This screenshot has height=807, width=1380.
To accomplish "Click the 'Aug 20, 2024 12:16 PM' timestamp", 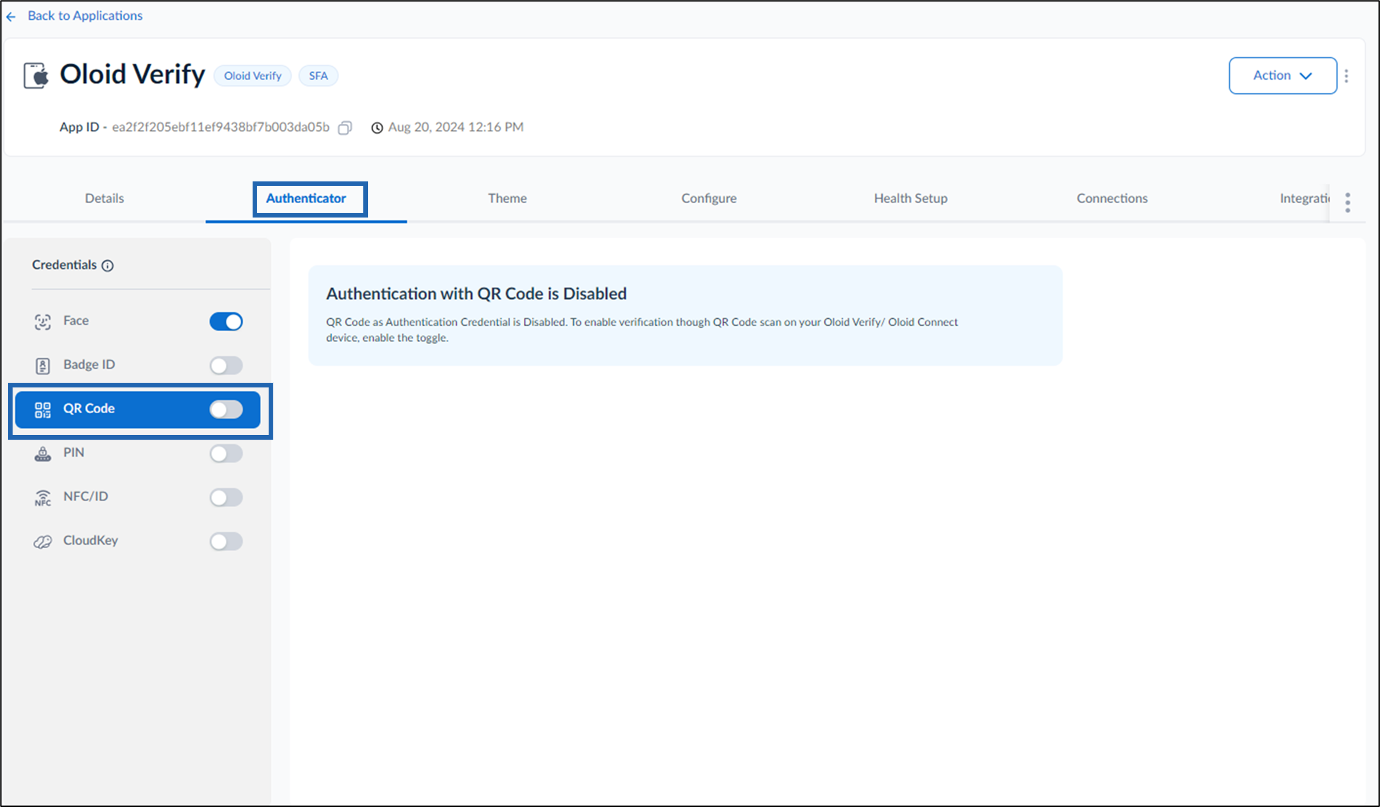I will [x=456, y=127].
